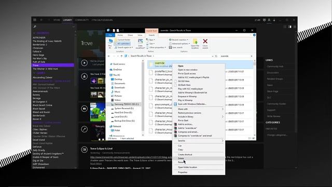The width and height of the screenshot is (332, 187).
Task: Refresh the Explorer search results
Action: click(216, 56)
